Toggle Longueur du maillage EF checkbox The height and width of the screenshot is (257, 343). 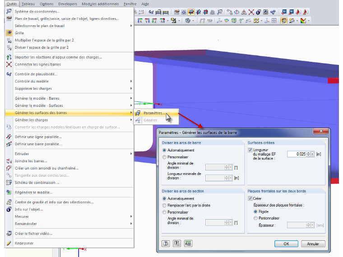coord(250,150)
